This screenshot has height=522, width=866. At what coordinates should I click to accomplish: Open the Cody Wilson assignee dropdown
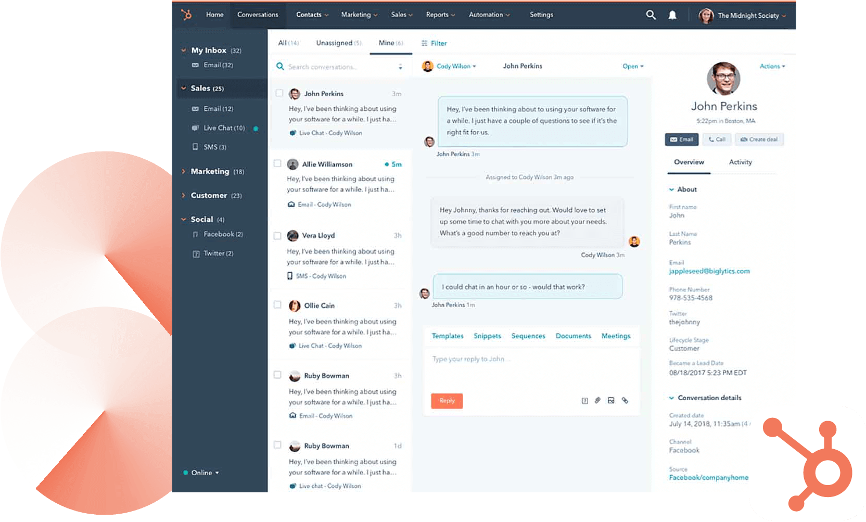[x=450, y=66]
